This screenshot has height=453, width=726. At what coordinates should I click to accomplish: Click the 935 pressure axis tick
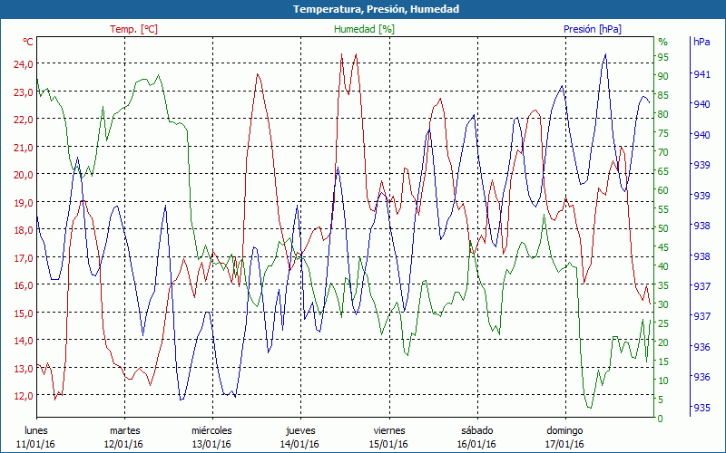701,408
